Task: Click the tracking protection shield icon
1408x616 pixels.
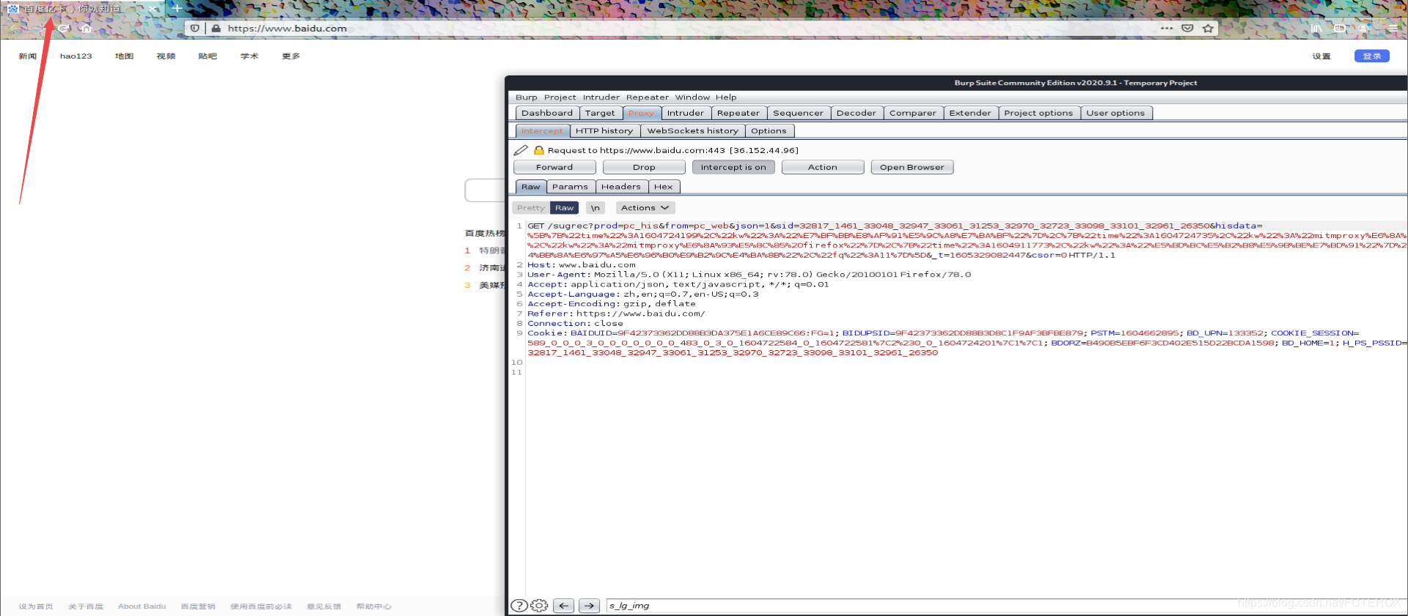Action: [195, 29]
